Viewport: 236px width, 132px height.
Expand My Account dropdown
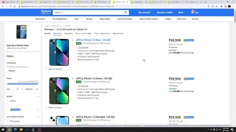point(145,12)
